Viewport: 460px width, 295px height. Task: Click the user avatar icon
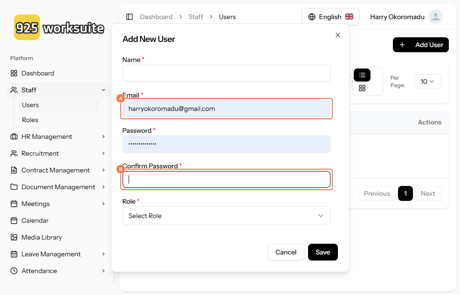[x=435, y=17]
